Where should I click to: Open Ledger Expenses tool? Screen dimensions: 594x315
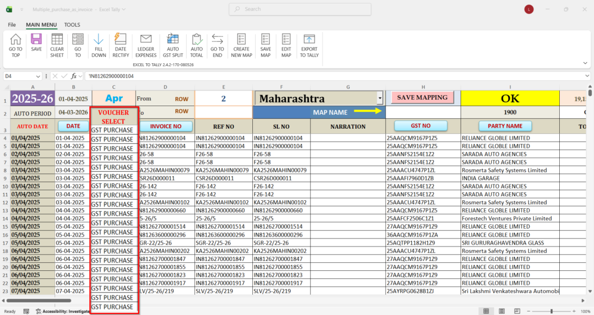pos(146,45)
